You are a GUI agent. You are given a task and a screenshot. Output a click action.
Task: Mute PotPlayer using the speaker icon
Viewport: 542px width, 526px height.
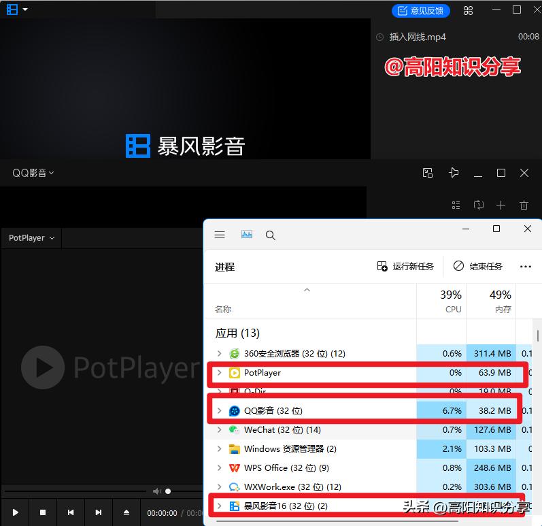coord(156,491)
